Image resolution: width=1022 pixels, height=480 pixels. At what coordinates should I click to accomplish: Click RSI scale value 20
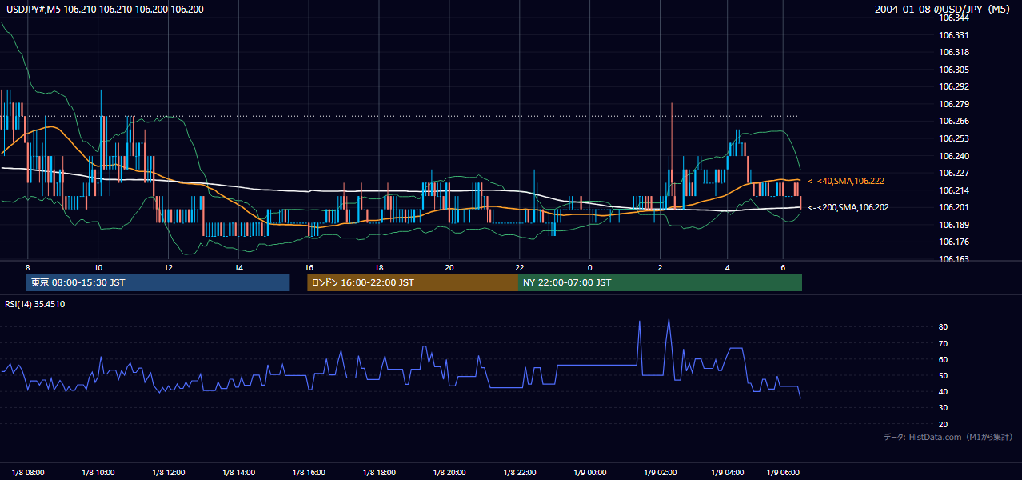944,424
